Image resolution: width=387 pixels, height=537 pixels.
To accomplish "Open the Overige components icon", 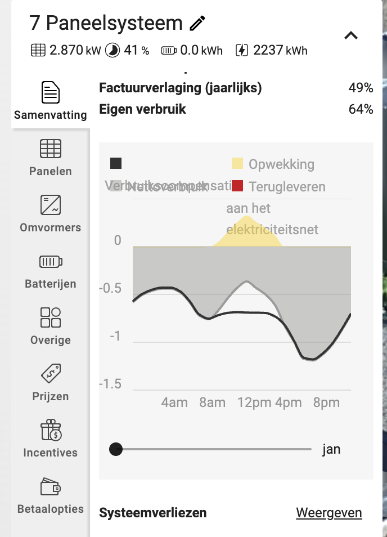I will point(51,317).
